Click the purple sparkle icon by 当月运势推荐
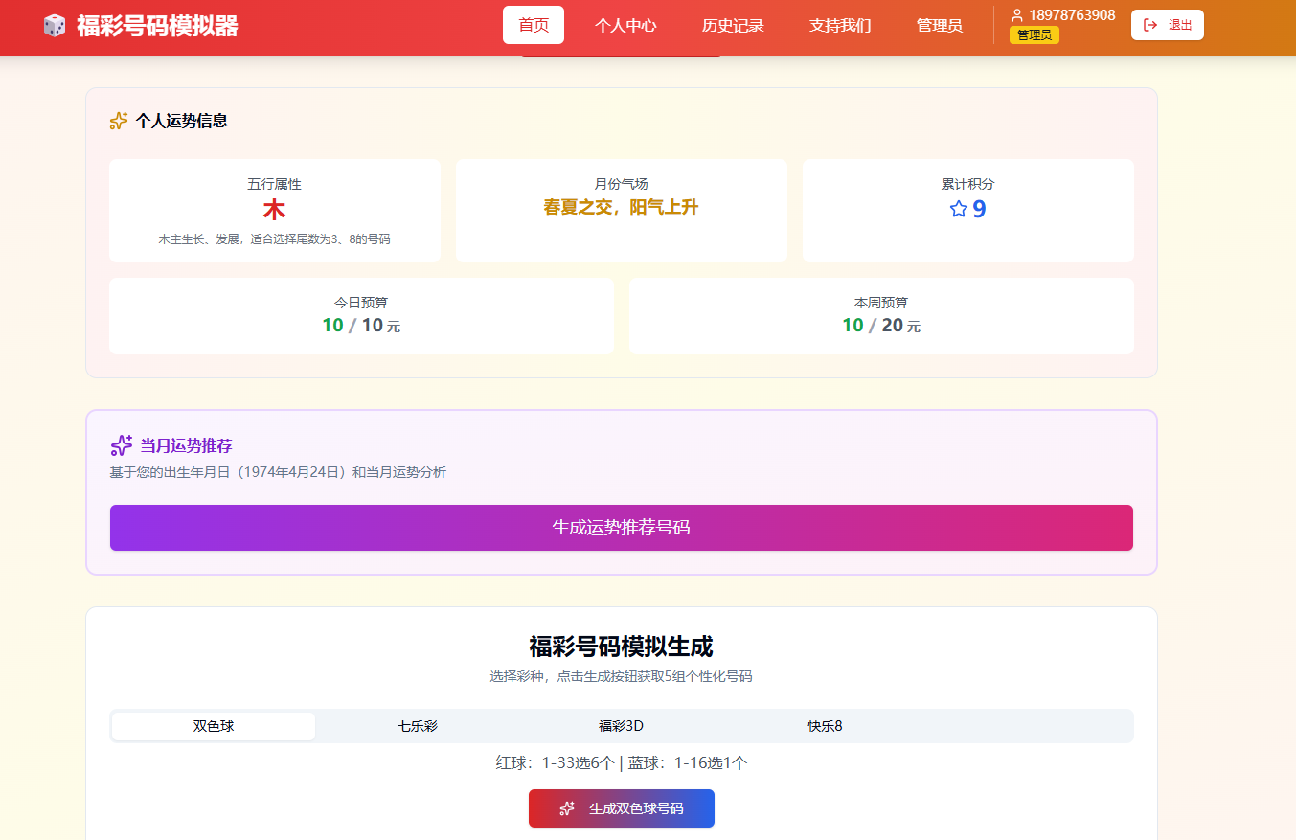 coord(122,445)
